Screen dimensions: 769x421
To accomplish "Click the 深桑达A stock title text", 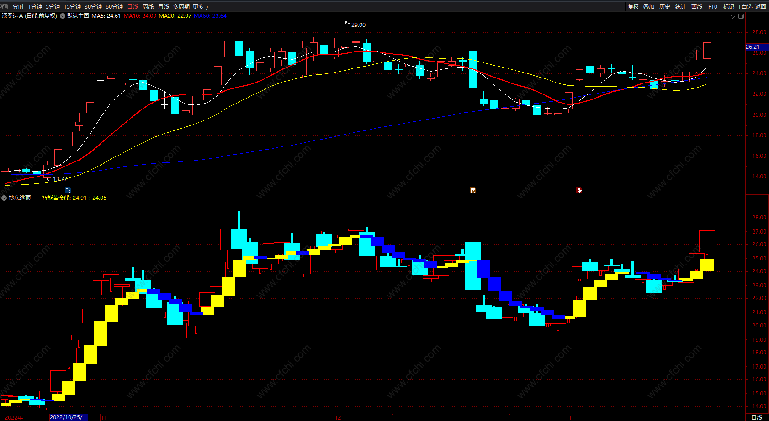I will click(x=12, y=16).
